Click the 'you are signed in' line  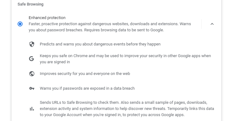click(x=55, y=62)
